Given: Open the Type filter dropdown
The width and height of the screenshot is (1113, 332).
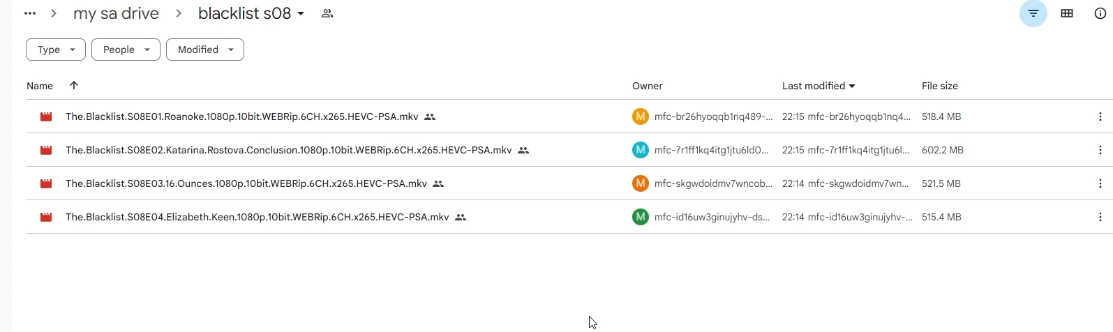Looking at the screenshot, I should 56,50.
